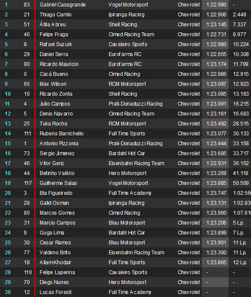Screen dimensions: 251x297
Task: Click Antonio Pizzonia's lap time 1:23.444
Action: click(x=216, y=144)
